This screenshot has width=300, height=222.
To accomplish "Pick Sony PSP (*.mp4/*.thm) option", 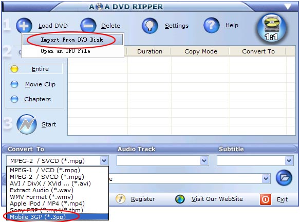I will (58, 210).
